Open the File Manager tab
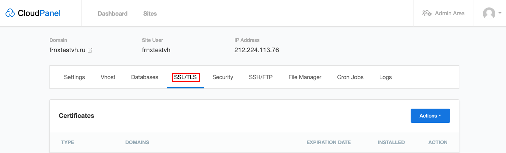 point(305,77)
